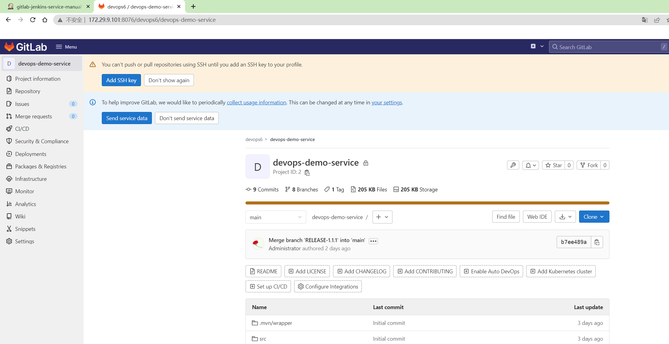
Task: Open your settings link
Action: click(387, 102)
